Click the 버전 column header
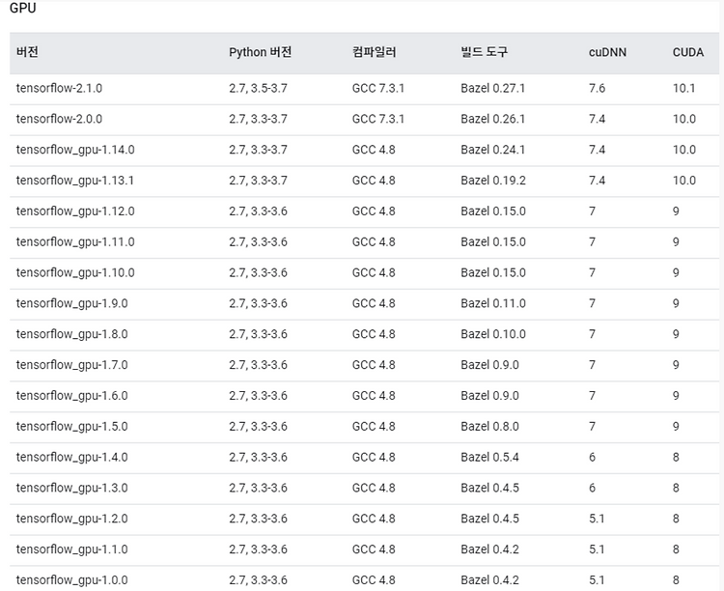 pyautogui.click(x=27, y=52)
